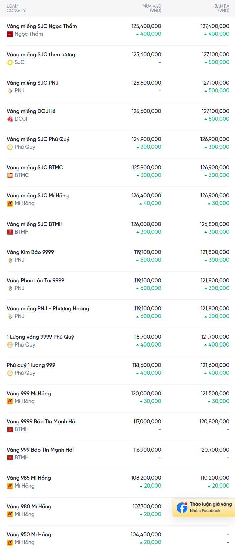Click PNJ logo under Vàng Kim Bảo 9999
Viewport: 235px width, 554px height.
tap(10, 260)
